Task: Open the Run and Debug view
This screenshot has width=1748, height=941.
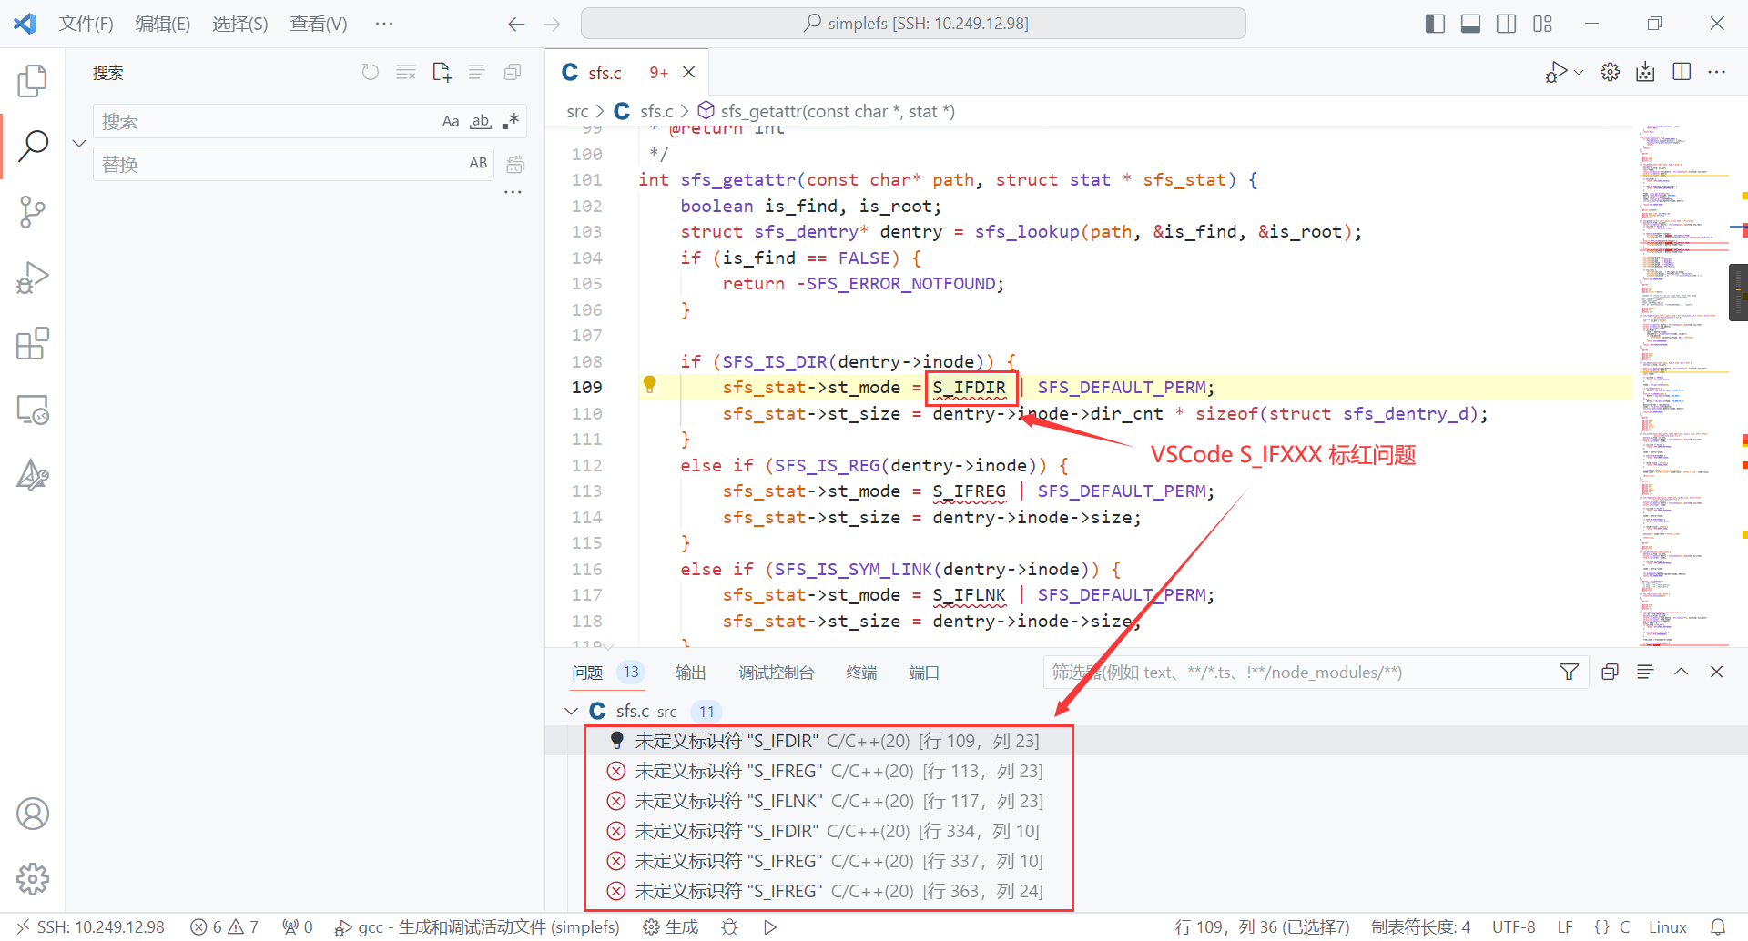Action: point(33,278)
